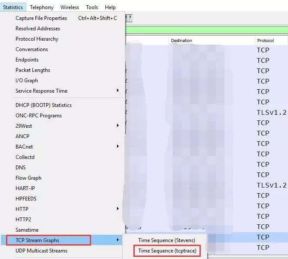This screenshot has height=259, width=288.
Task: Expand TCP Stream Graphs submenu arrow
Action: pos(118,240)
